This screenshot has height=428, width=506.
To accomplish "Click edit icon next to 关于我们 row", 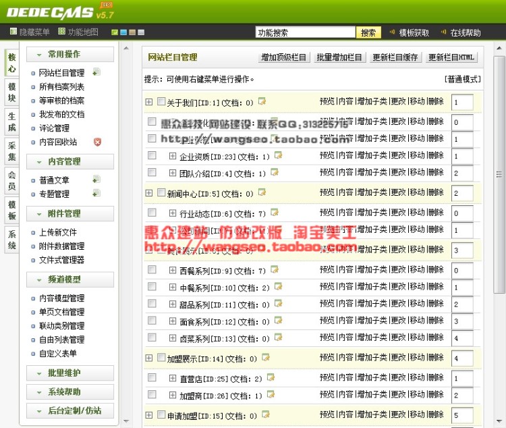I will 262,101.
